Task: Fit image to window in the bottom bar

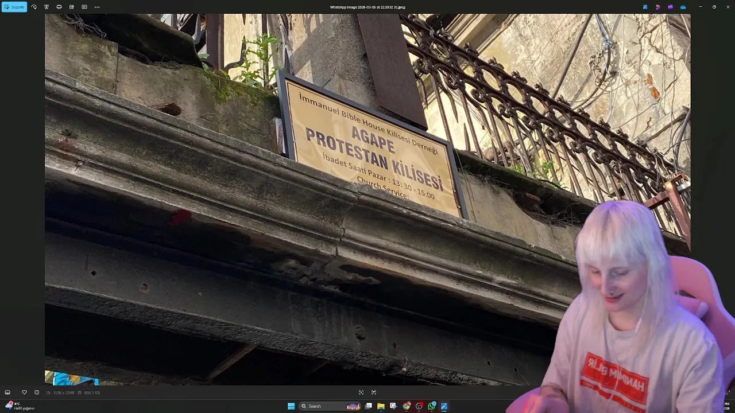Action: pyautogui.click(x=361, y=392)
